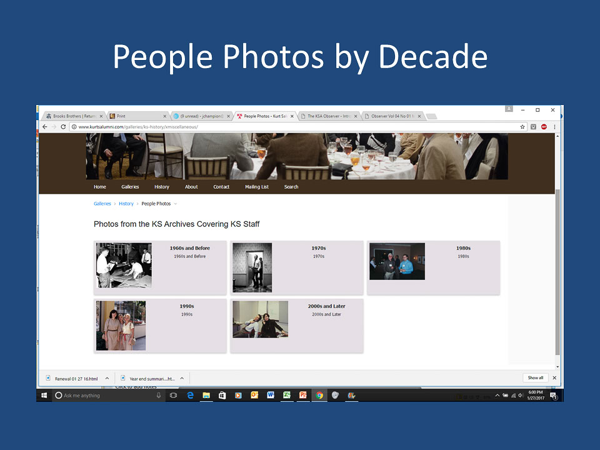600x450 pixels.
Task: Open the Mailing List nav menu item
Action: tap(256, 187)
